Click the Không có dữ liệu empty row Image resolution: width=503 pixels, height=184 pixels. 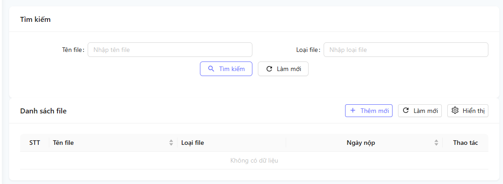254,160
